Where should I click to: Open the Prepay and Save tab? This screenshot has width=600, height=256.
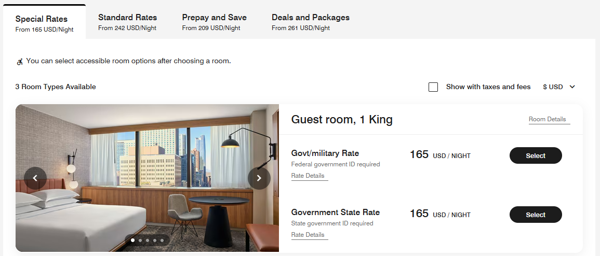click(214, 22)
